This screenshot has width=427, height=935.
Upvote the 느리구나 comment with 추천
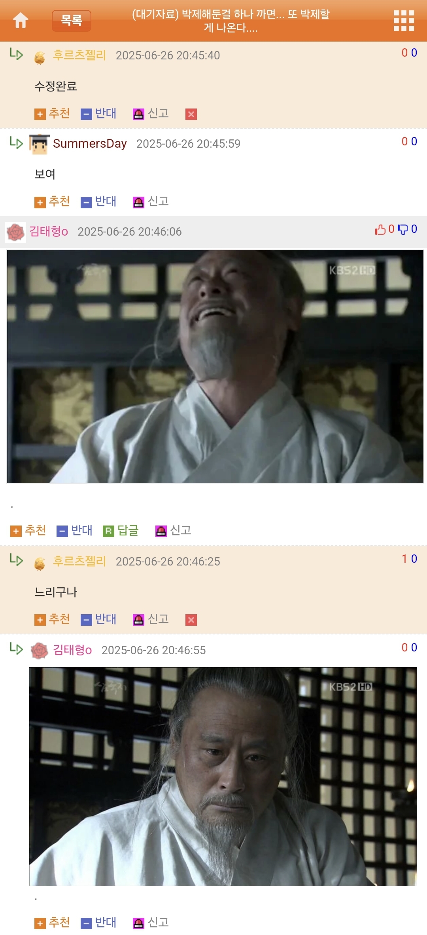[x=52, y=619]
